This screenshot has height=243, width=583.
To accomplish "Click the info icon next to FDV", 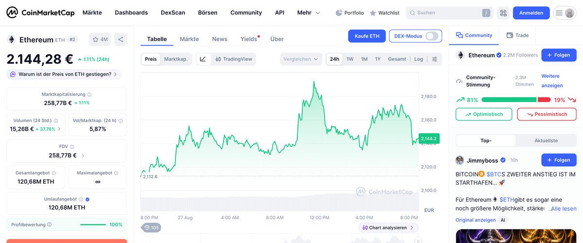I will tap(72, 146).
